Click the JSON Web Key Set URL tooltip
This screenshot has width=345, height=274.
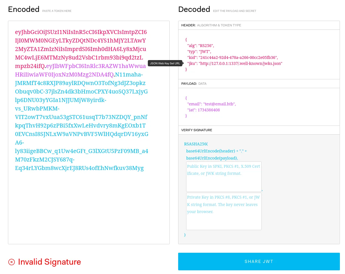click(165, 63)
